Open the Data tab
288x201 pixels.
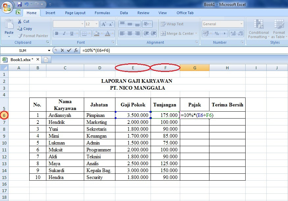124,13
